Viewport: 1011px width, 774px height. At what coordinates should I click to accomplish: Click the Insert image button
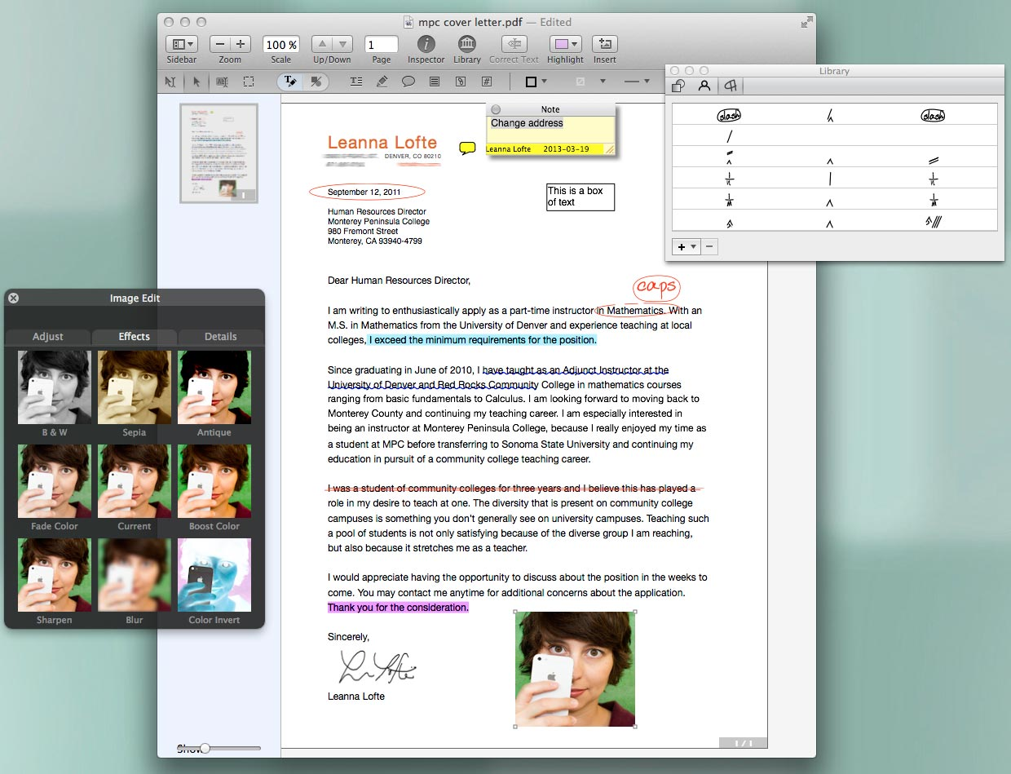pyautogui.click(x=605, y=44)
